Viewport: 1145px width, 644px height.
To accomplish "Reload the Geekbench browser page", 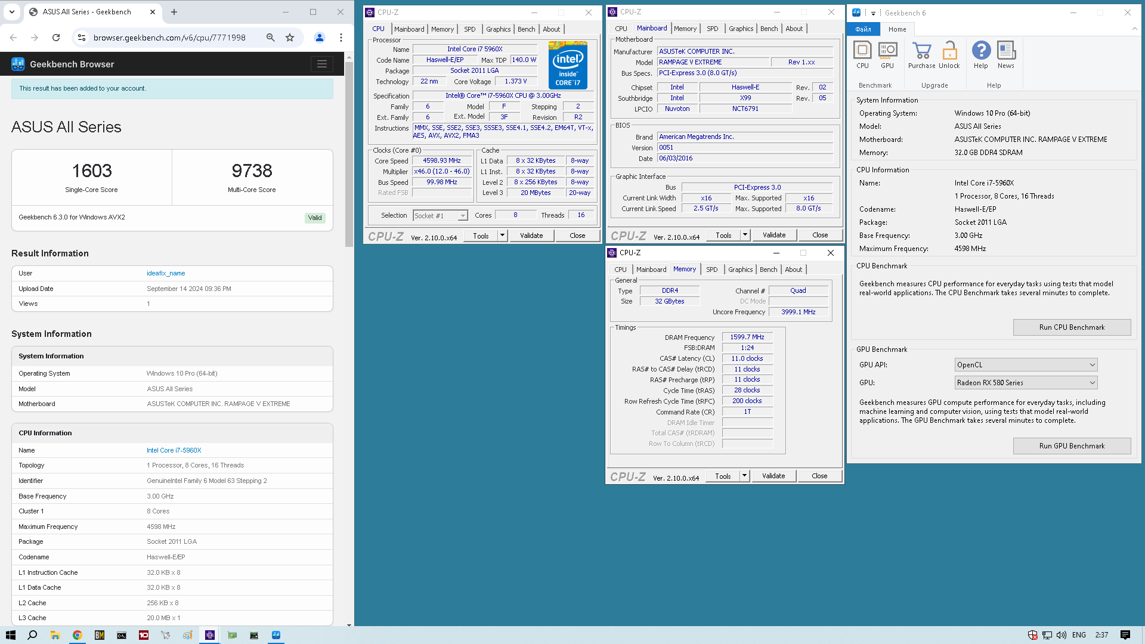I will (x=56, y=38).
